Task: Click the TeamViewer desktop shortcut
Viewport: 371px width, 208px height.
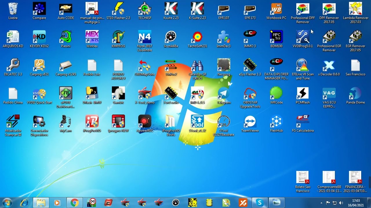Action: [x=250, y=121]
